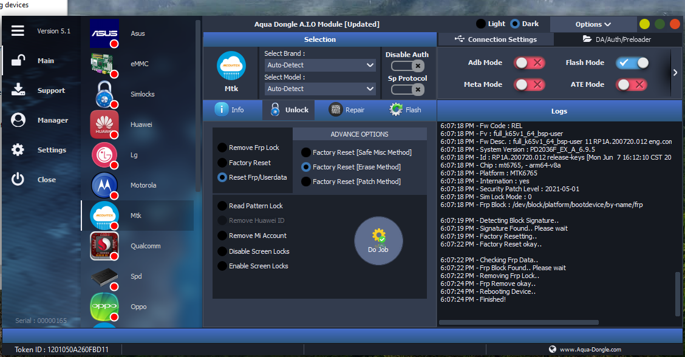Viewport: 685px width, 357px height.
Task: Select the Huawei brand icon
Action: (104, 124)
